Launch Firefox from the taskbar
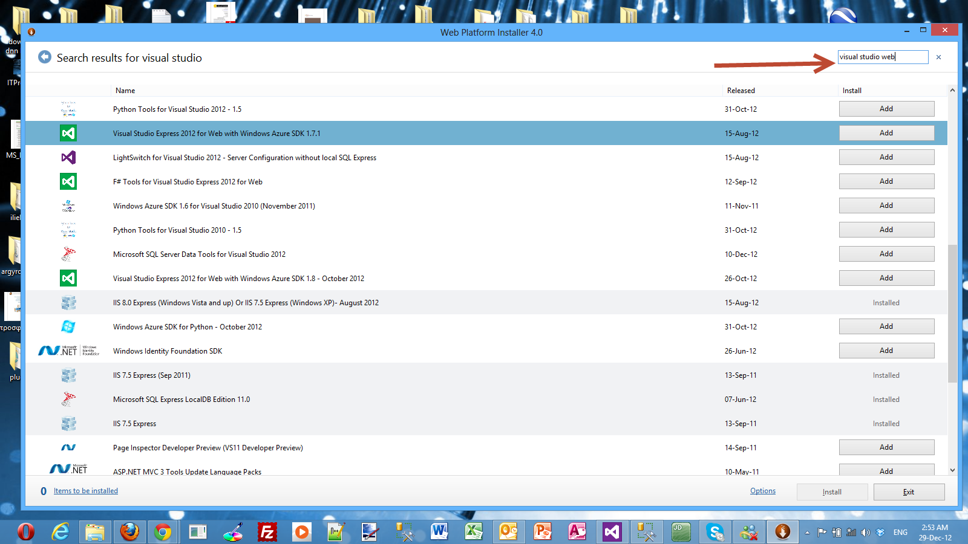 tap(129, 532)
